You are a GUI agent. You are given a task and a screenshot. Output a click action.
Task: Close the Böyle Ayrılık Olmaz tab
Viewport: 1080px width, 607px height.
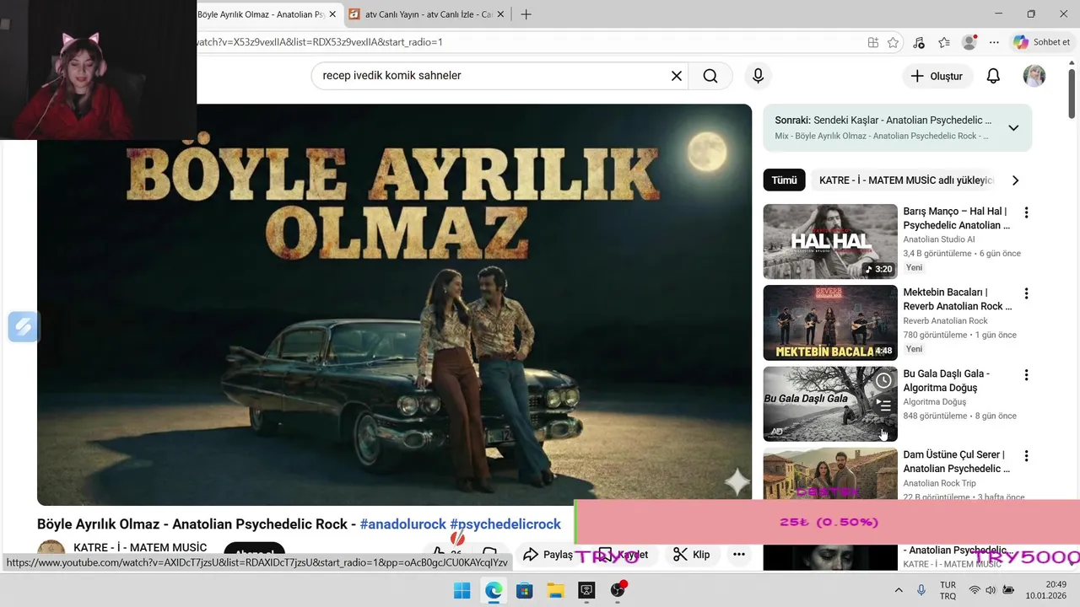332,14
